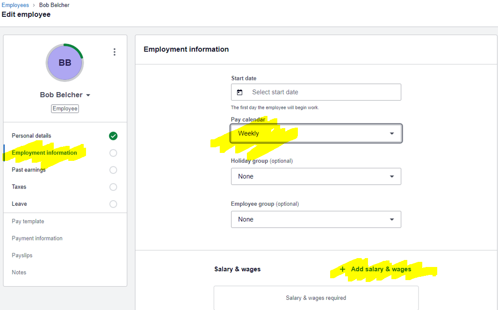Click the Past earnings status circle

[113, 170]
